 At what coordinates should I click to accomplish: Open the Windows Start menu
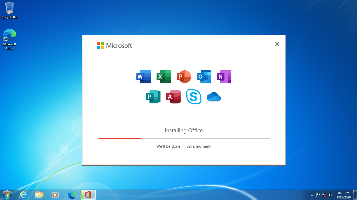(x=7, y=195)
